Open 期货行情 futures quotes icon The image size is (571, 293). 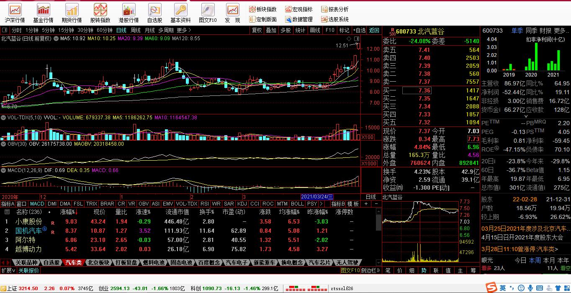pyautogui.click(x=72, y=13)
